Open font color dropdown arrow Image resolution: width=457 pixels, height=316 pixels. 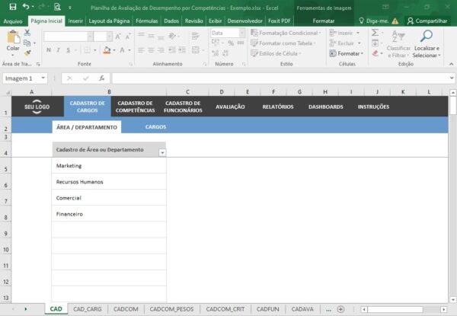[x=129, y=50]
